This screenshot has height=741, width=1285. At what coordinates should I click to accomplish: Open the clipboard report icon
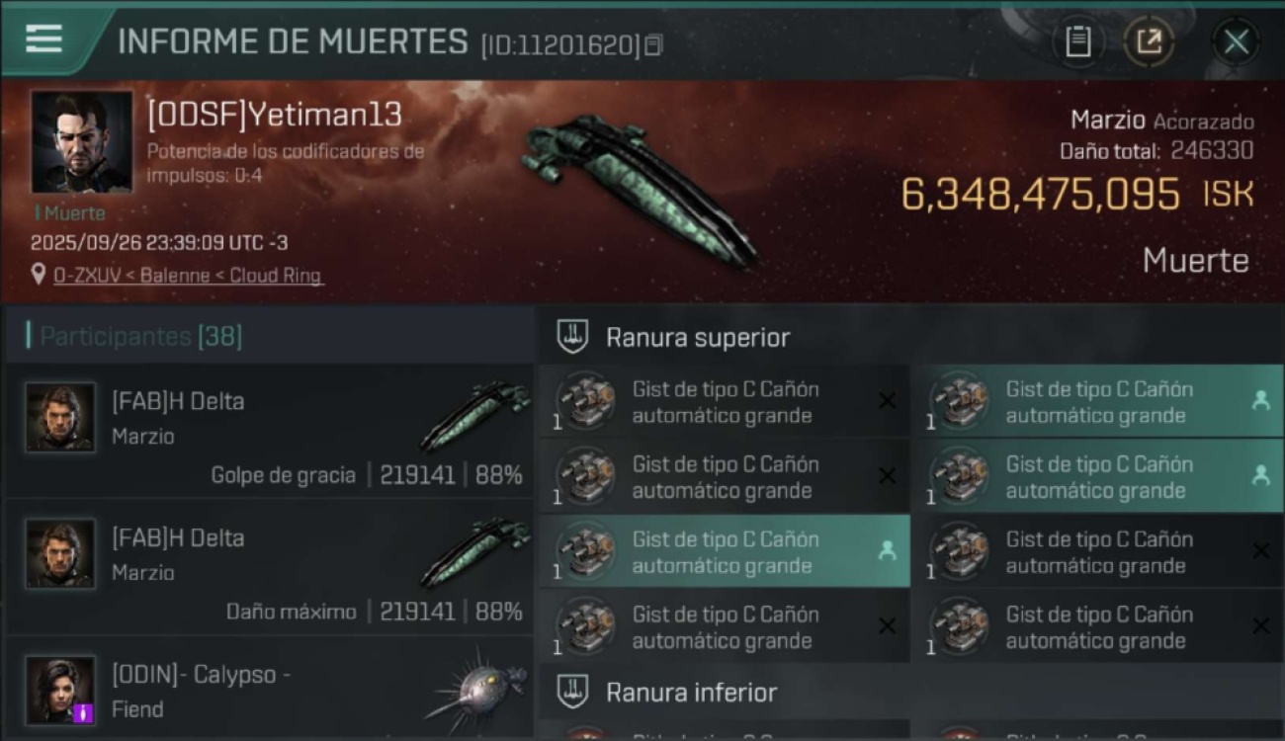(1078, 41)
